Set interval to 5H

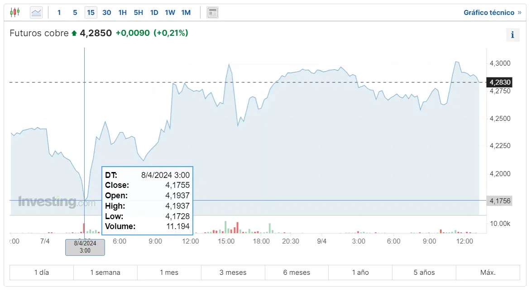click(139, 12)
